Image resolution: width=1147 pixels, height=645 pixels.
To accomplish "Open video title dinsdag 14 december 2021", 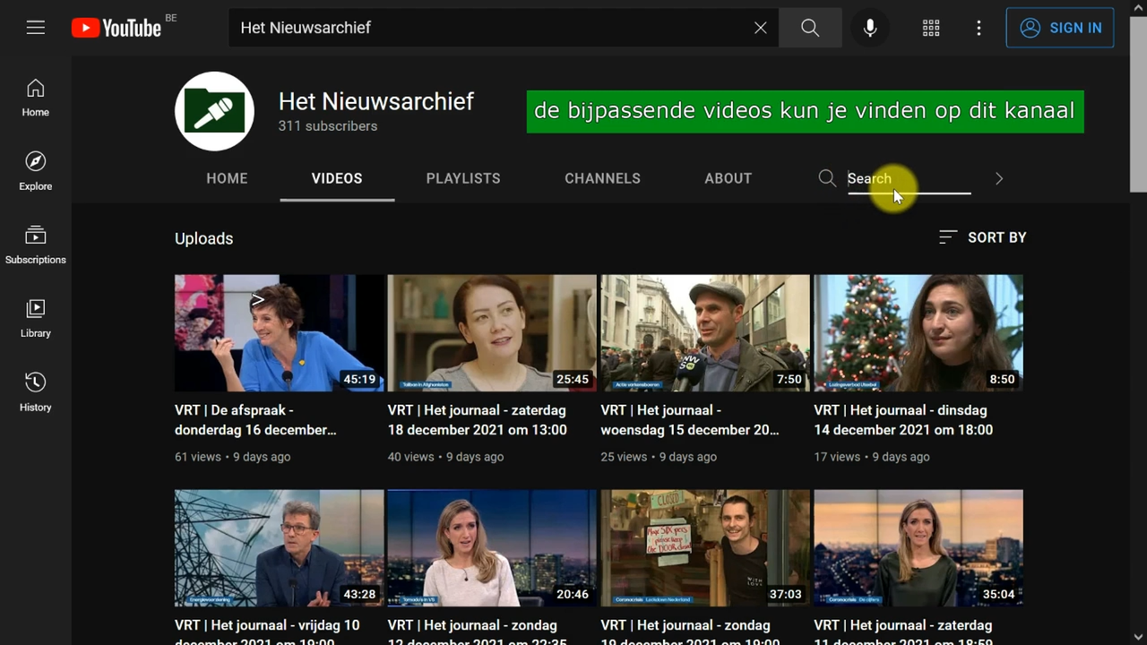I will click(x=902, y=420).
